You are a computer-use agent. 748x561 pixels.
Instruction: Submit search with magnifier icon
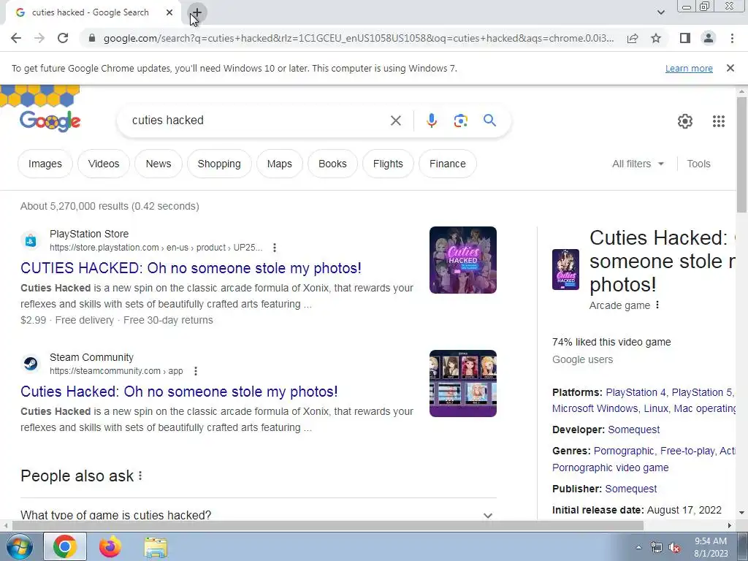(x=489, y=121)
